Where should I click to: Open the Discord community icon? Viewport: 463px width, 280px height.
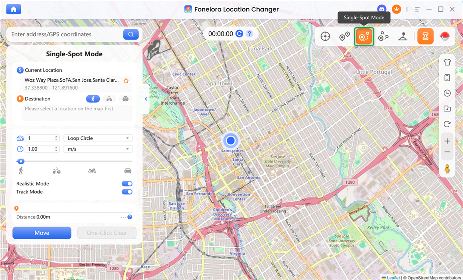pos(382,9)
